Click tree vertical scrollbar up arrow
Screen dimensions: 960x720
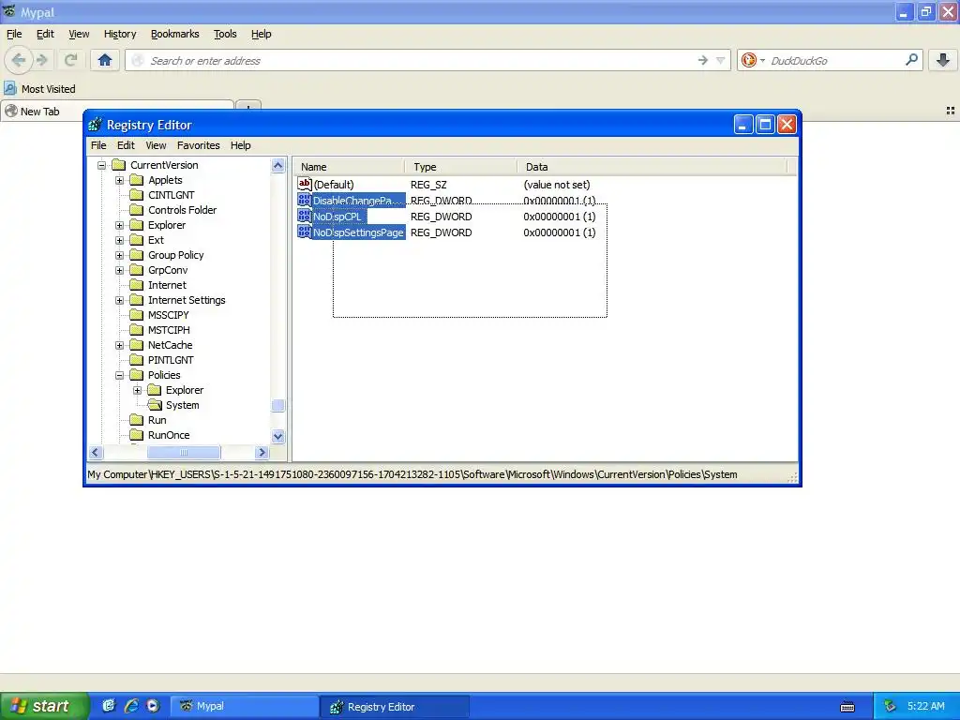(277, 165)
